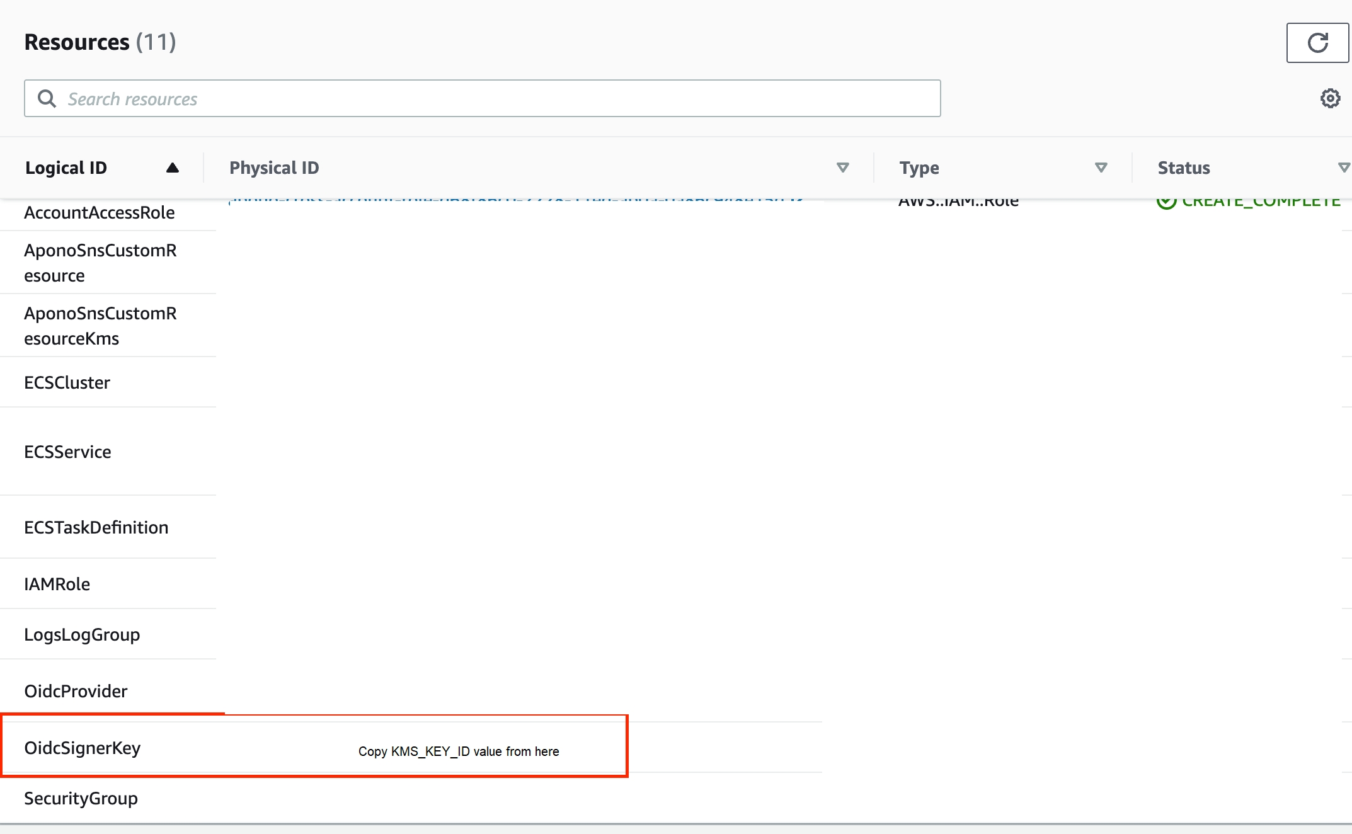Viewport: 1352px width, 834px height.
Task: Open the Status column filter dropdown
Action: pos(1343,168)
